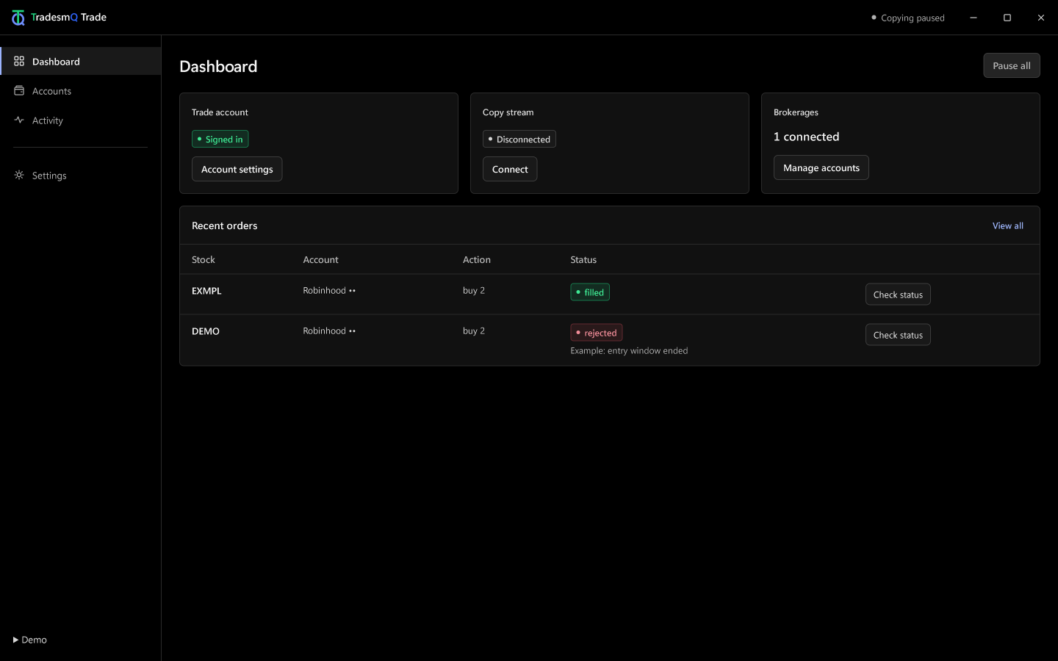Screen dimensions: 1058x661
Task: Click the Dashboard grid icon in sidebar
Action: 19,61
